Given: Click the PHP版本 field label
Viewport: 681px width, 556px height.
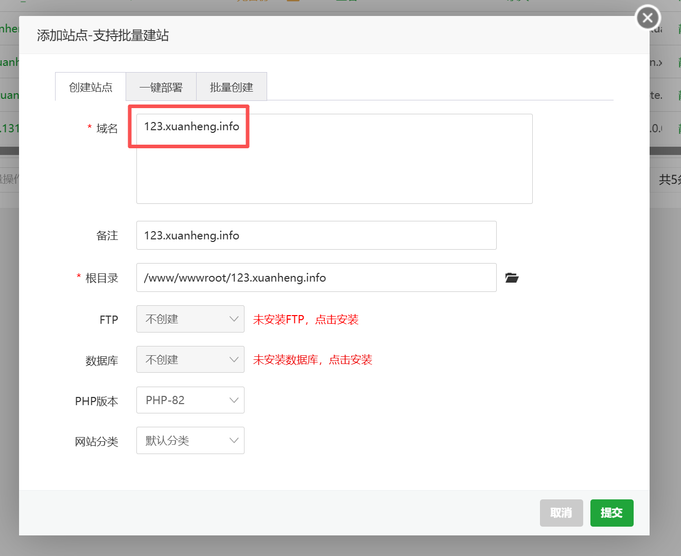Looking at the screenshot, I should pyautogui.click(x=96, y=402).
